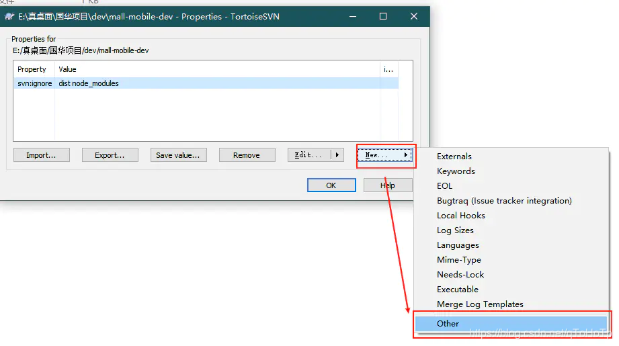619x346 pixels.
Task: Close the TortoiseSVN Properties dialog
Action: 414,16
